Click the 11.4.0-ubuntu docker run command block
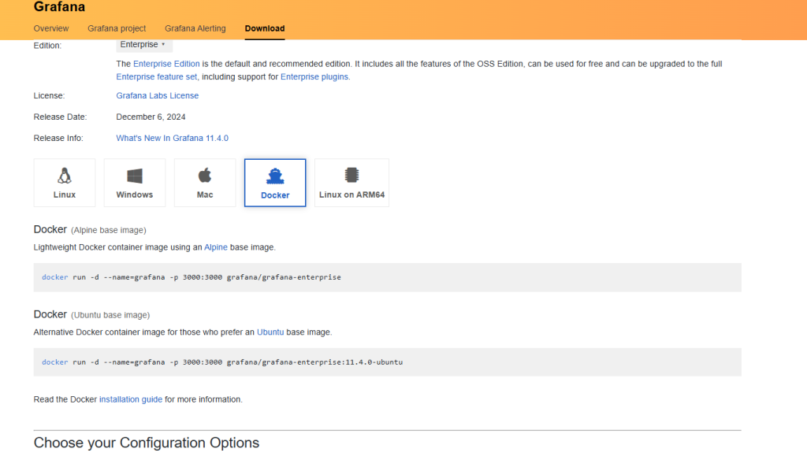This screenshot has height=460, width=807. pyautogui.click(x=388, y=362)
